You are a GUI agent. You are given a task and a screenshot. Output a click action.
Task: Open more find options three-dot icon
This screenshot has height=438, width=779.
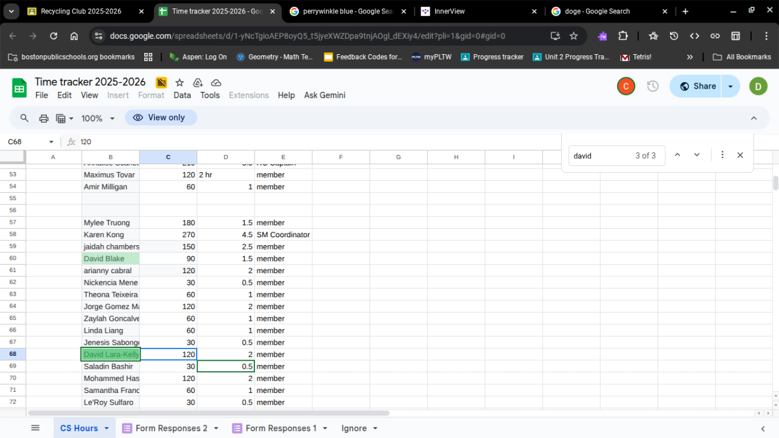(x=722, y=155)
